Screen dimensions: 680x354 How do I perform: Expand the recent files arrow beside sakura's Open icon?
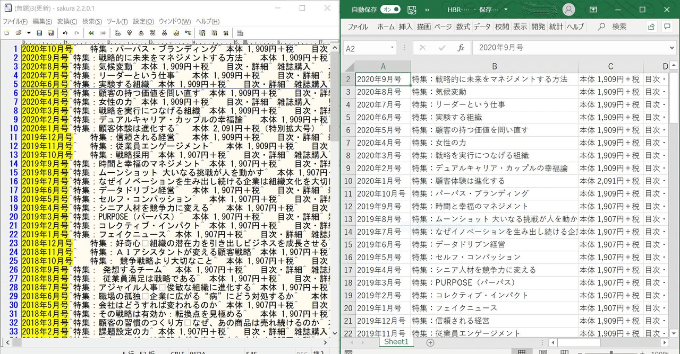(29, 33)
